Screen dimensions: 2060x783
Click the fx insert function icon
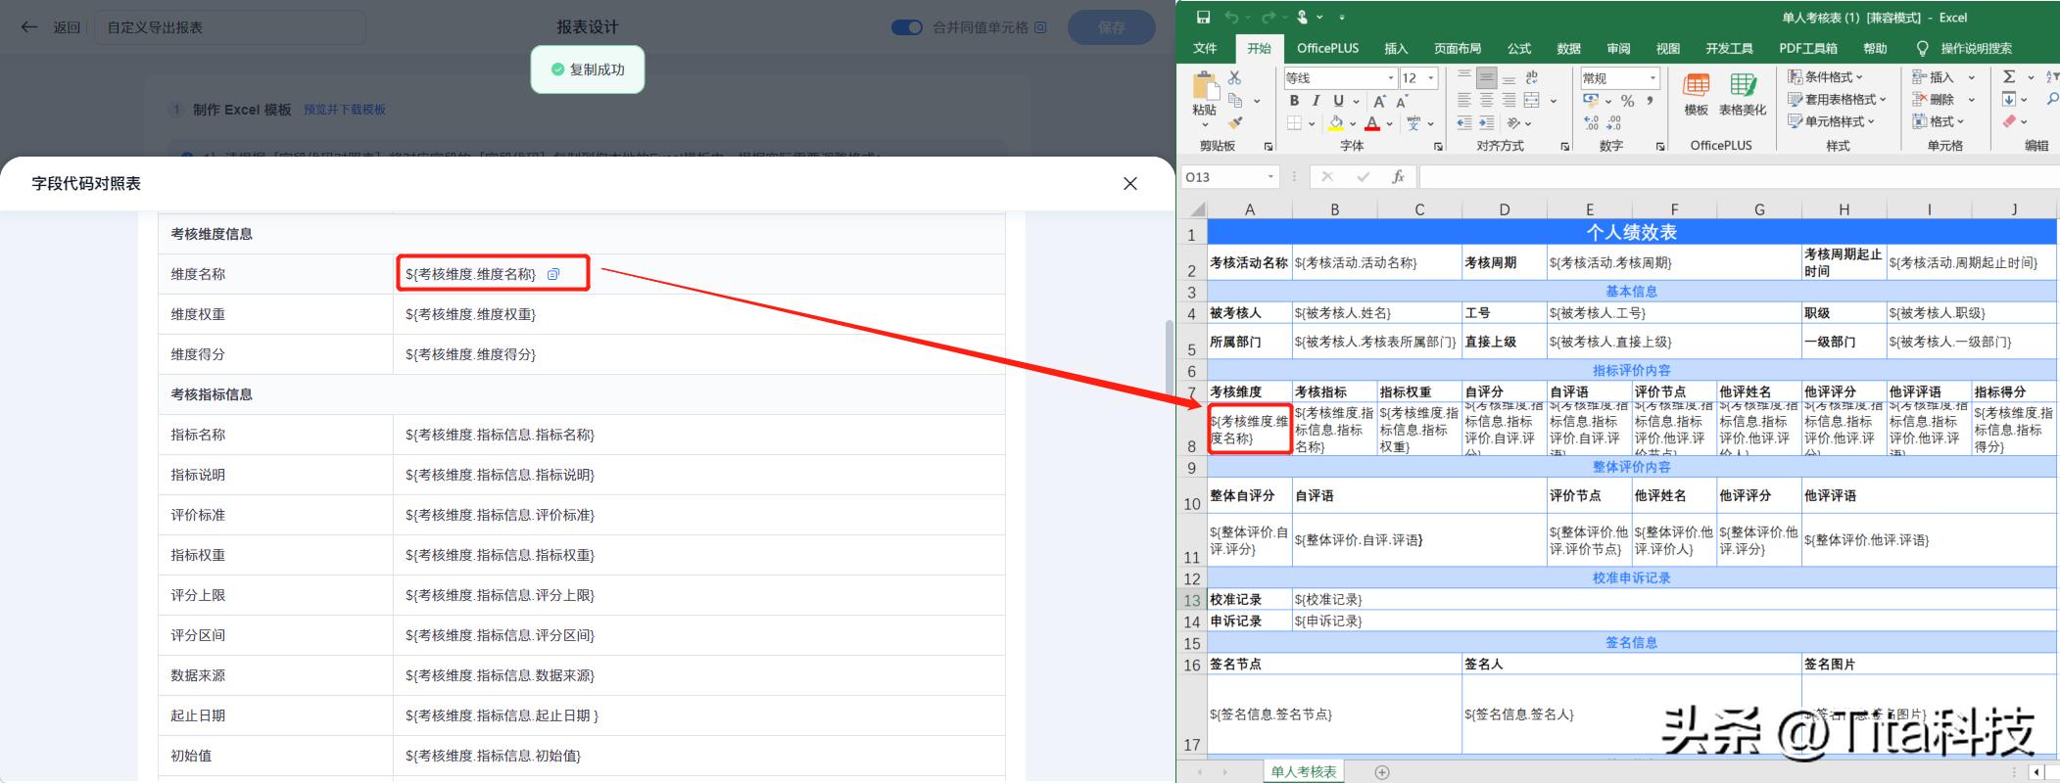(1398, 177)
